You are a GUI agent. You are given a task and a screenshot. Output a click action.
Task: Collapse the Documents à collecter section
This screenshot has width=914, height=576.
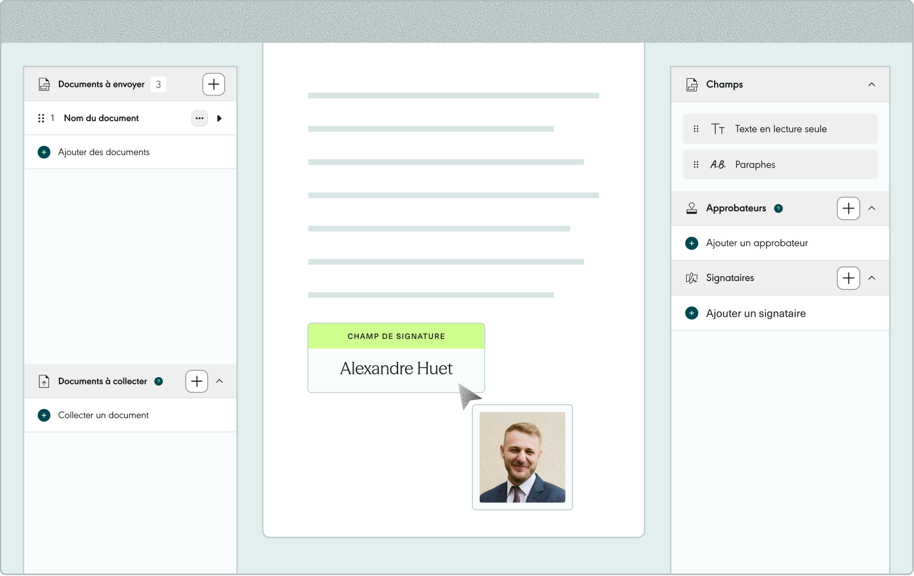click(219, 381)
